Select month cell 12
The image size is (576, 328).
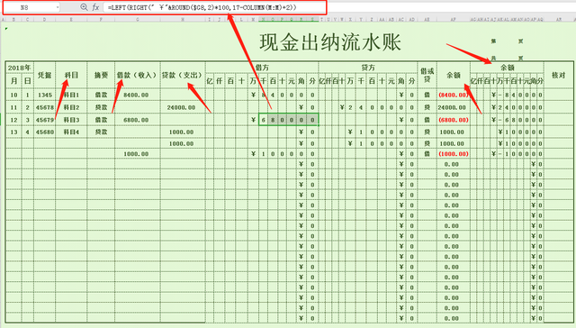13,120
